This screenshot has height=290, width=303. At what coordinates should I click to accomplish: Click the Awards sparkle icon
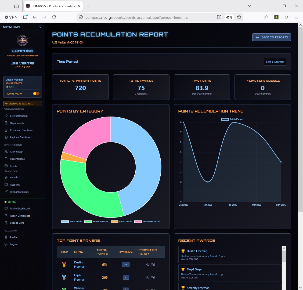6,177
